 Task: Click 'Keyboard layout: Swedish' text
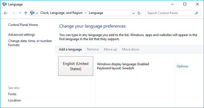115,68
